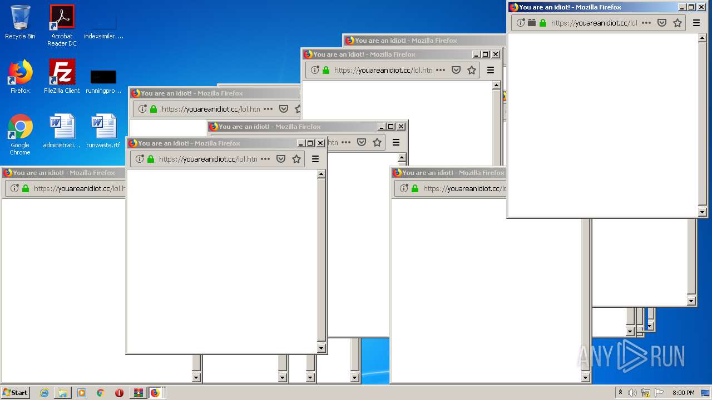Click URL text in lower-right Firefox window
The width and height of the screenshot is (712, 400).
pyautogui.click(x=464, y=188)
